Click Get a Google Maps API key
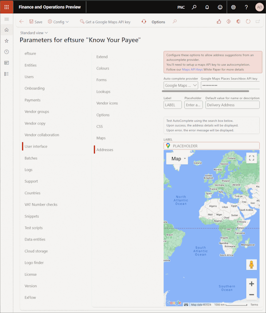The image size is (266, 313). pos(105,22)
